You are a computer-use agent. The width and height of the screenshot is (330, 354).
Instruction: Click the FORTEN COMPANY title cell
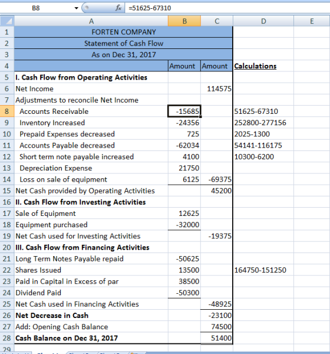pos(123,32)
